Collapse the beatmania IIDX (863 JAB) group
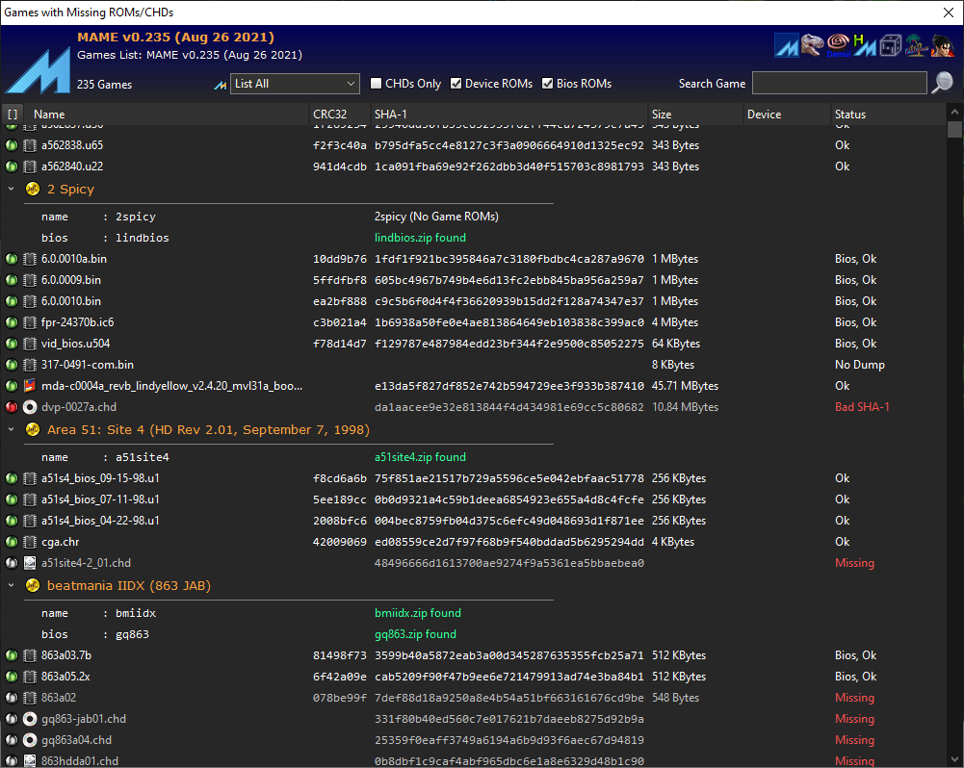This screenshot has height=768, width=964. click(12, 585)
